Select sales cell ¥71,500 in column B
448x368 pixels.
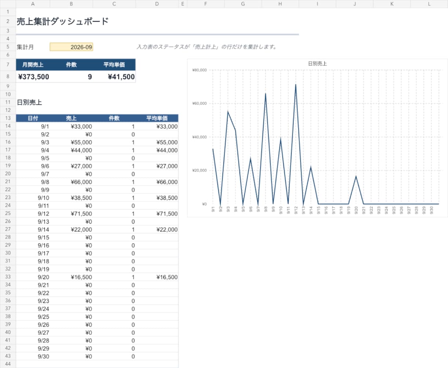pyautogui.click(x=71, y=213)
